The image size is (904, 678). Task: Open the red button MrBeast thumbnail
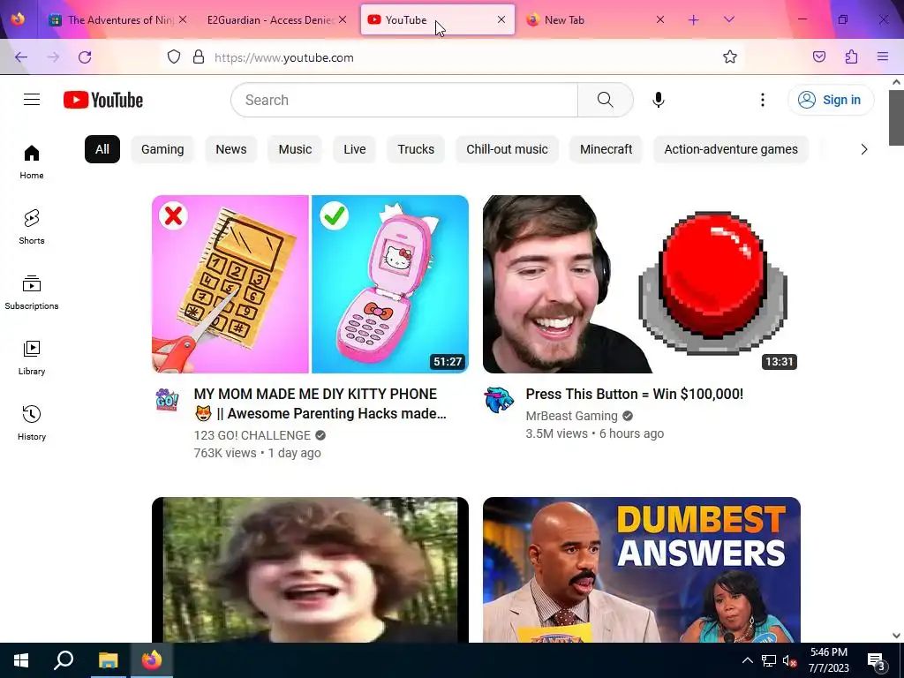pyautogui.click(x=642, y=284)
